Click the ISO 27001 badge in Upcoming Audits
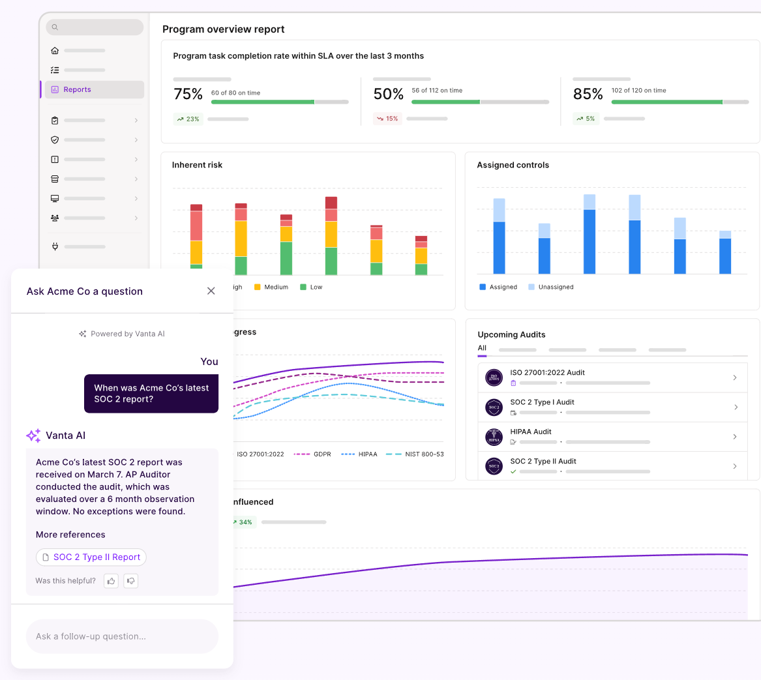This screenshot has height=680, width=761. click(x=494, y=377)
